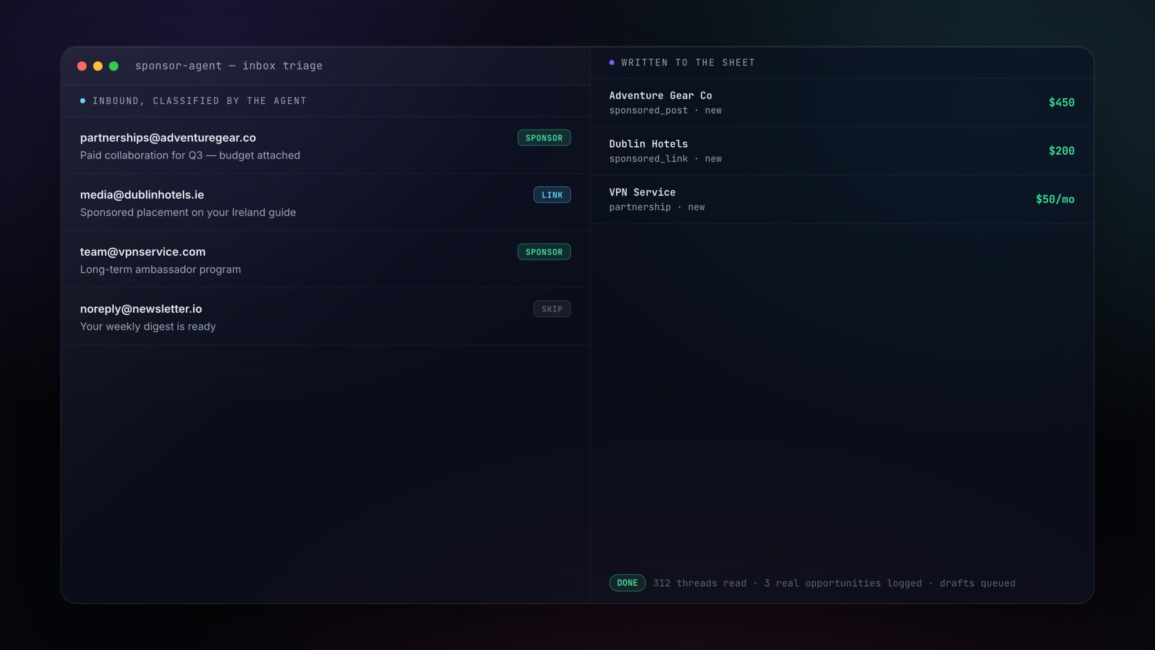1155x650 pixels.
Task: Open the team@vpnservice.com email
Action: [x=325, y=260]
